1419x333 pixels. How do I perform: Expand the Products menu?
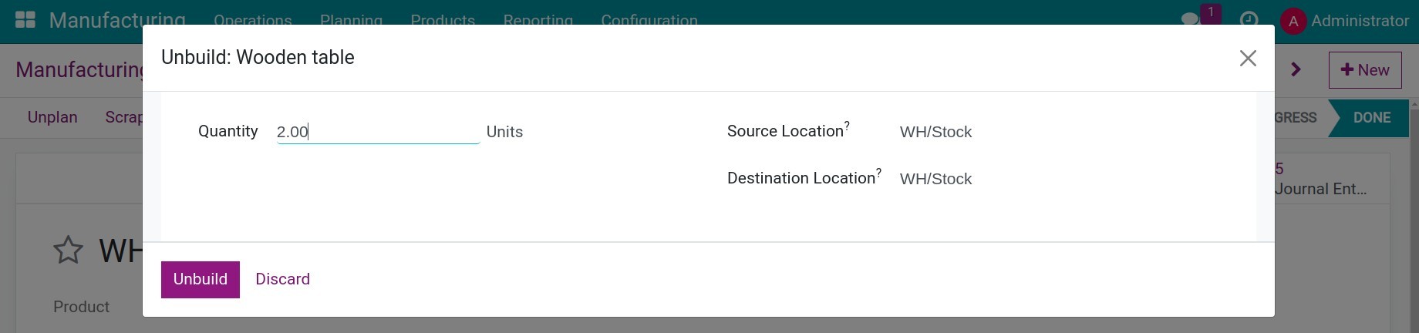click(443, 20)
